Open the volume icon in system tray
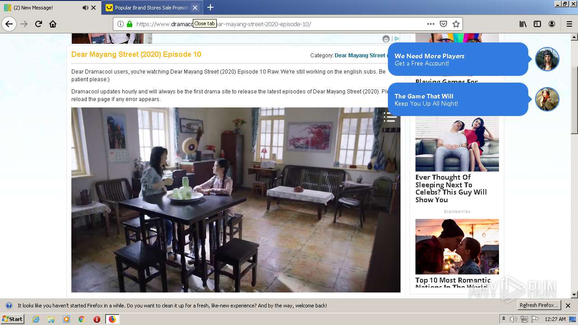 [x=513, y=319]
